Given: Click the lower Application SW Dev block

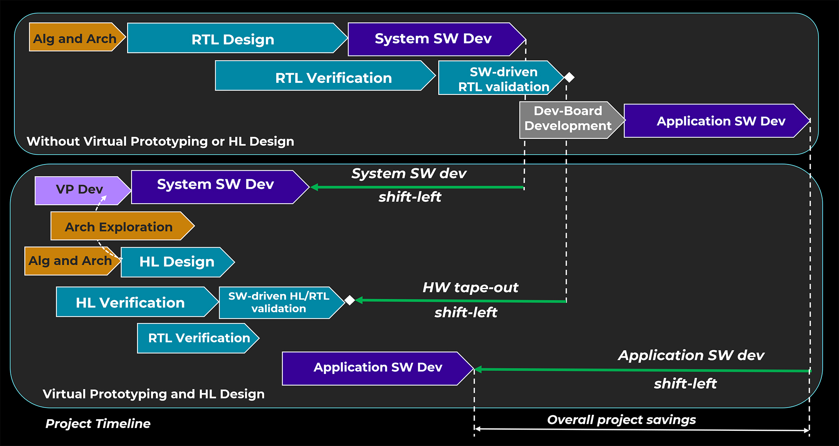Looking at the screenshot, I should point(378,368).
